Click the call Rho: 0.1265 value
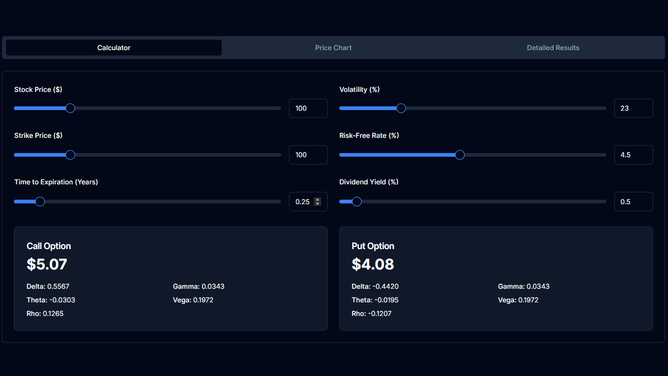 45,313
